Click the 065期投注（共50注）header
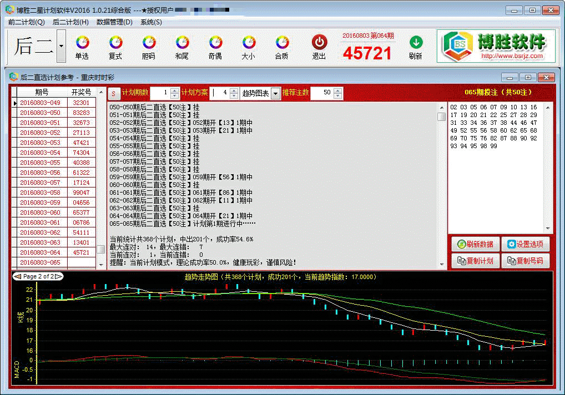The width and height of the screenshot is (565, 395). tap(498, 92)
